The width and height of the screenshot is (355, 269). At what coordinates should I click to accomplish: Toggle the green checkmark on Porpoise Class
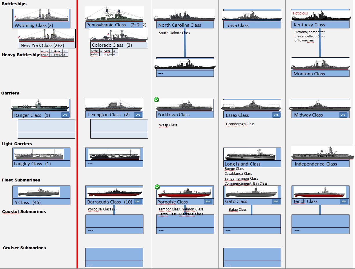157,187
